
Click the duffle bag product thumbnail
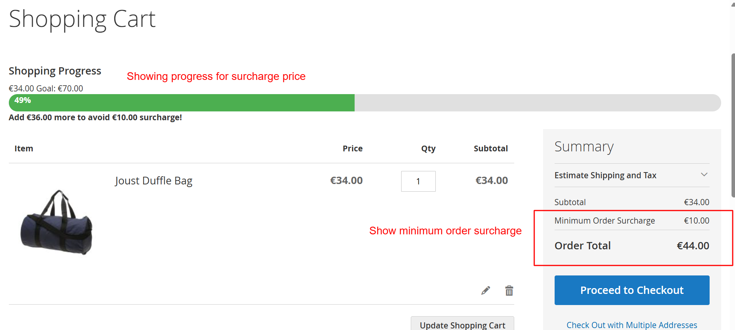57,222
